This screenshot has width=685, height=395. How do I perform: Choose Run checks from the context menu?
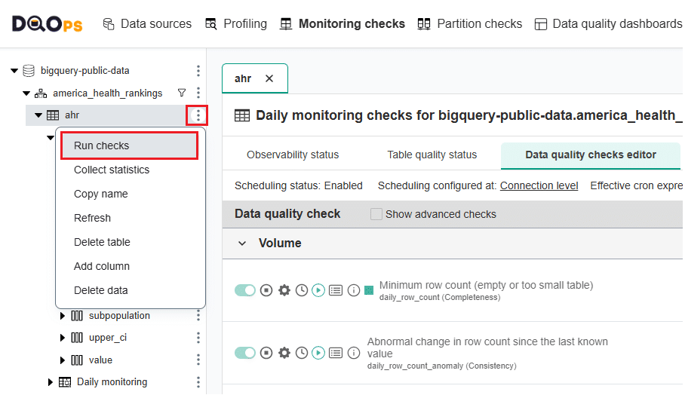(129, 145)
